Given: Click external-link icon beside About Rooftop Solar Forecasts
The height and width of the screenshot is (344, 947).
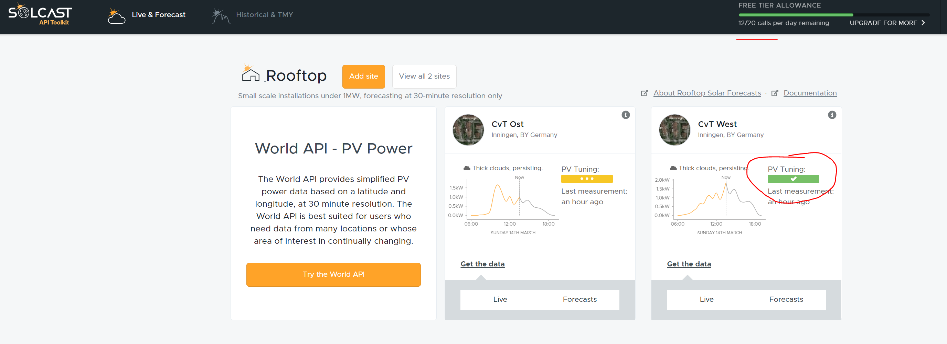Looking at the screenshot, I should click(x=644, y=93).
